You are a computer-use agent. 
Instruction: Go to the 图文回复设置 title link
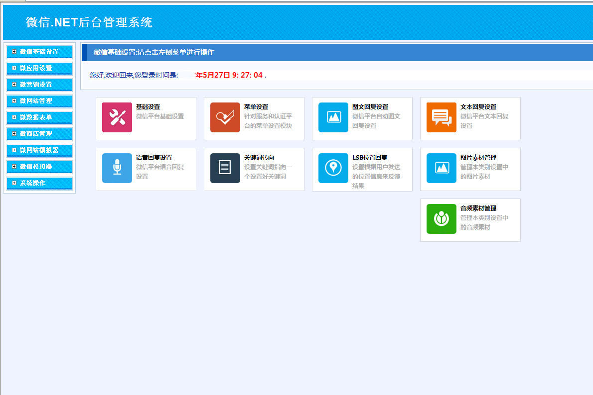(x=370, y=107)
